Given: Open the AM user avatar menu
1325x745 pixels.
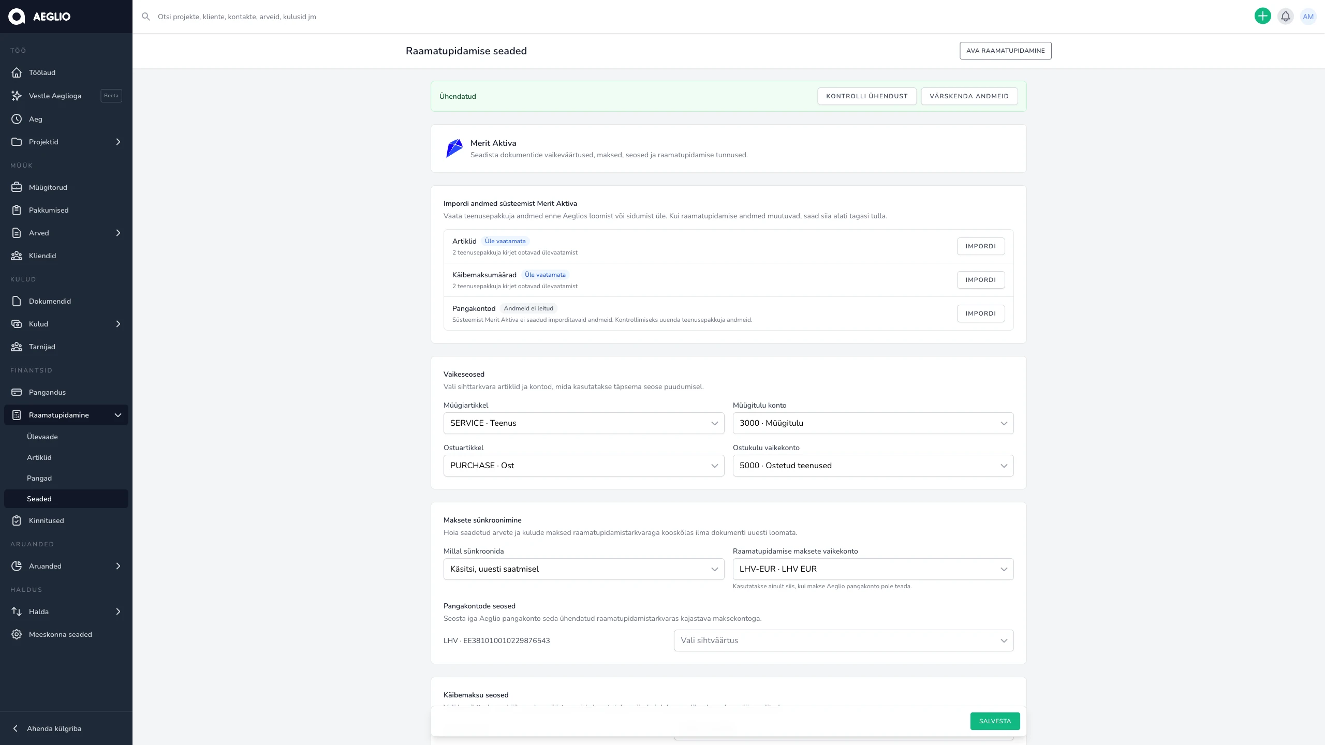Looking at the screenshot, I should coord(1308,17).
